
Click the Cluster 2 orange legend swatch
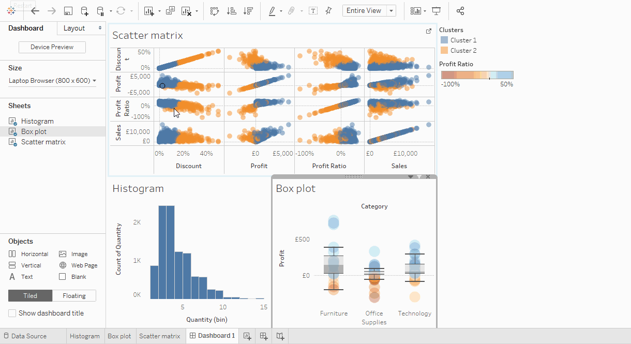(444, 51)
